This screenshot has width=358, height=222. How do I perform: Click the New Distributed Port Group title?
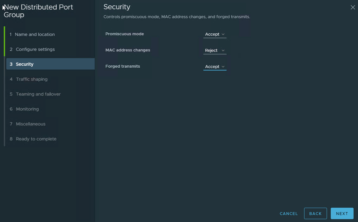38,11
